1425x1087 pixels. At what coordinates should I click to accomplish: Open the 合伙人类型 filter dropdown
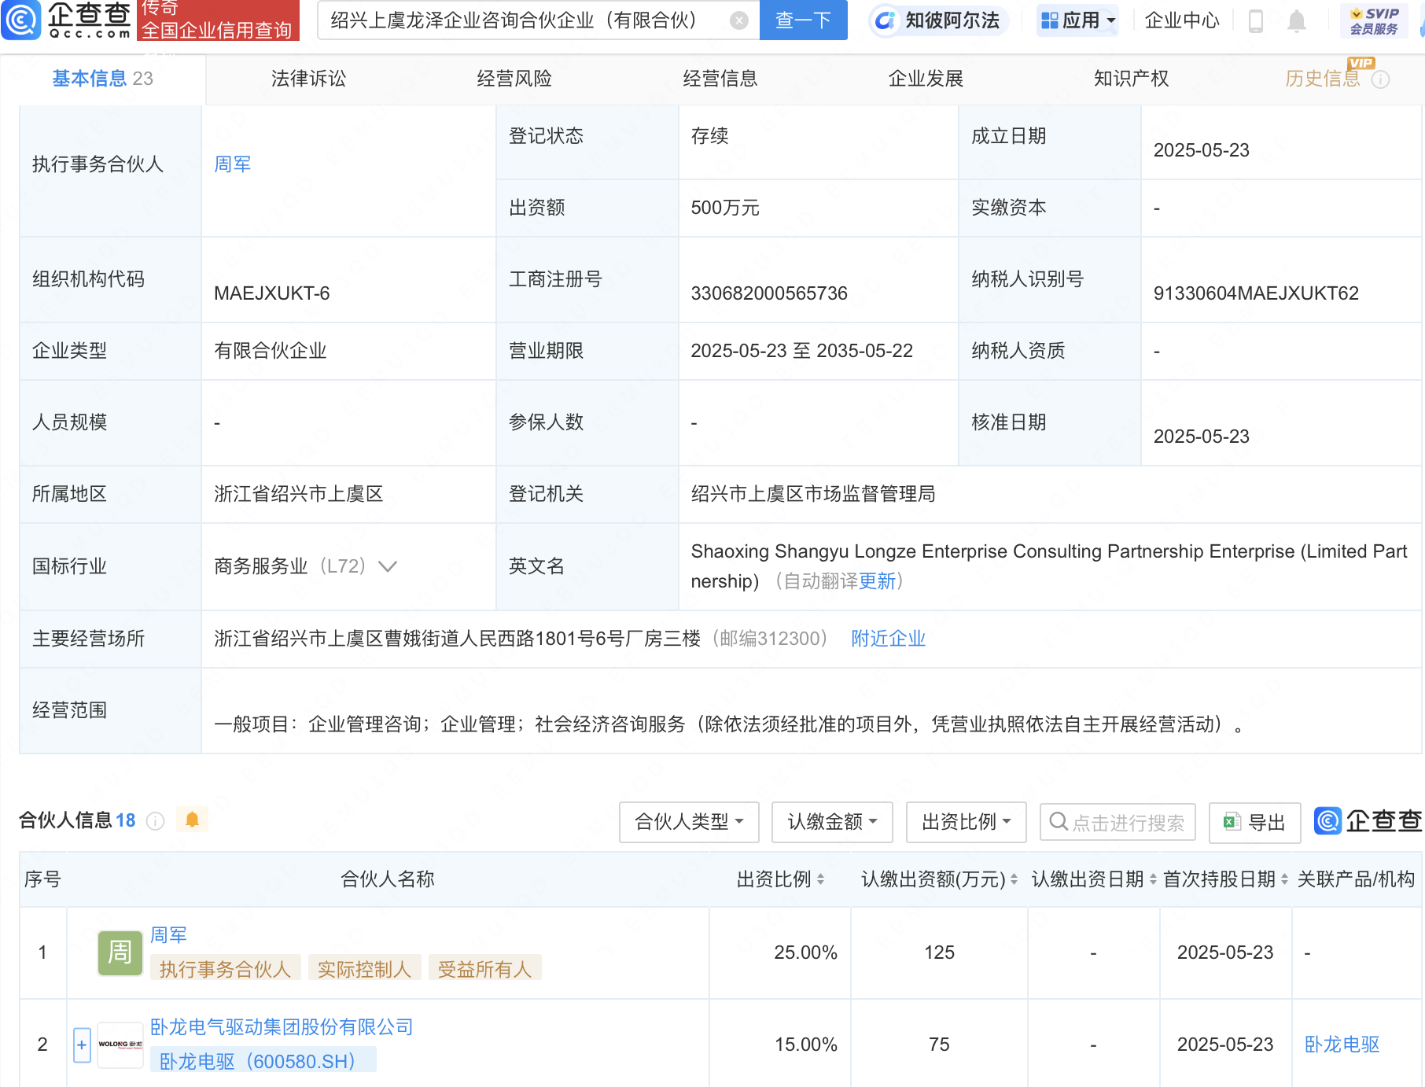click(x=688, y=822)
